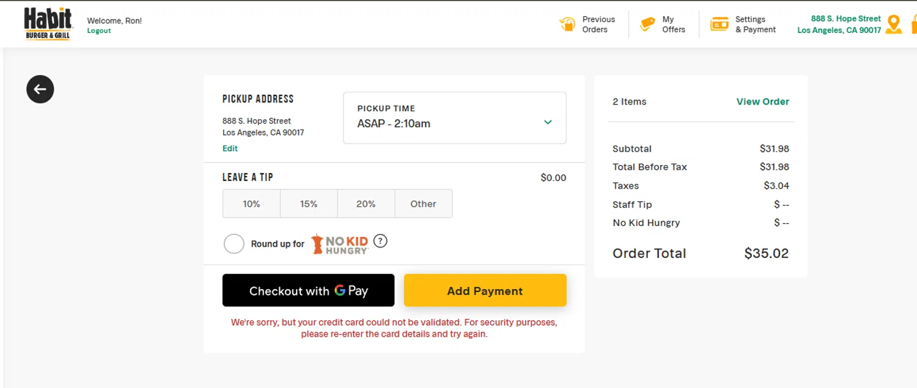
Task: Click the location pin icon
Action: pyautogui.click(x=894, y=24)
